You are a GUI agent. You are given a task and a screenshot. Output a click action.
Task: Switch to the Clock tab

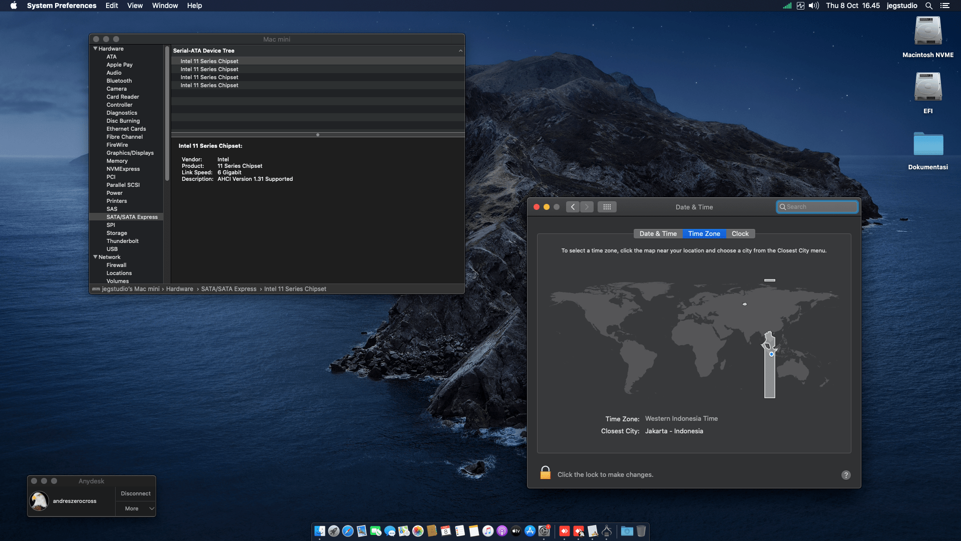coord(740,233)
